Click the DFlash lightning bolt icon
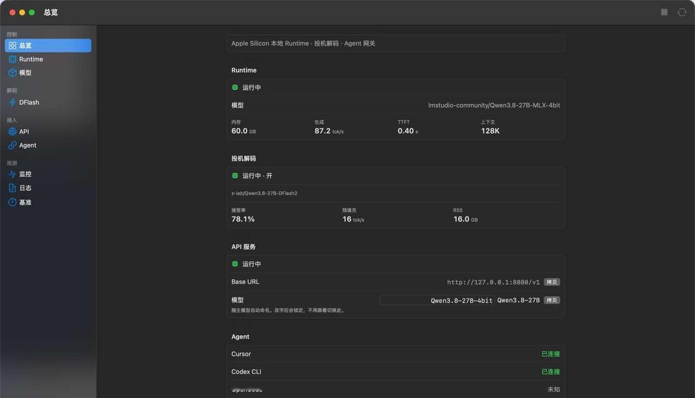 [12, 102]
